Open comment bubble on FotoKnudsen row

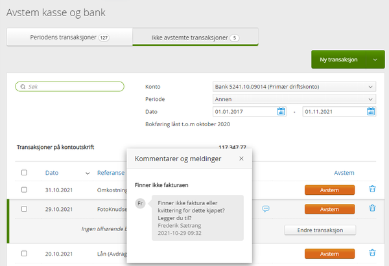click(x=266, y=209)
